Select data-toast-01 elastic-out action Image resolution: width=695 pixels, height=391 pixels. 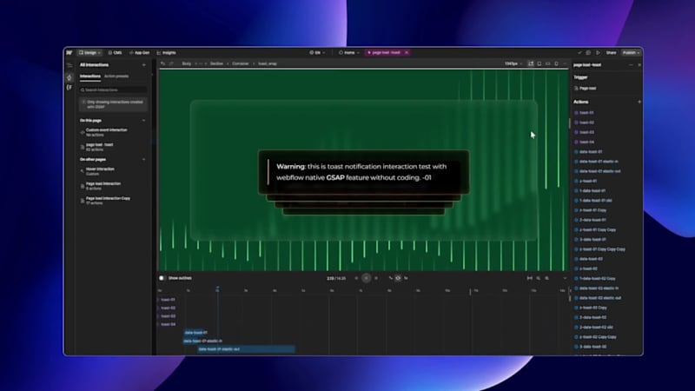pyautogui.click(x=599, y=171)
